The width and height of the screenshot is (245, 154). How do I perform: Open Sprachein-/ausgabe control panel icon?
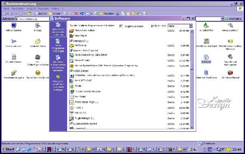coord(14,75)
